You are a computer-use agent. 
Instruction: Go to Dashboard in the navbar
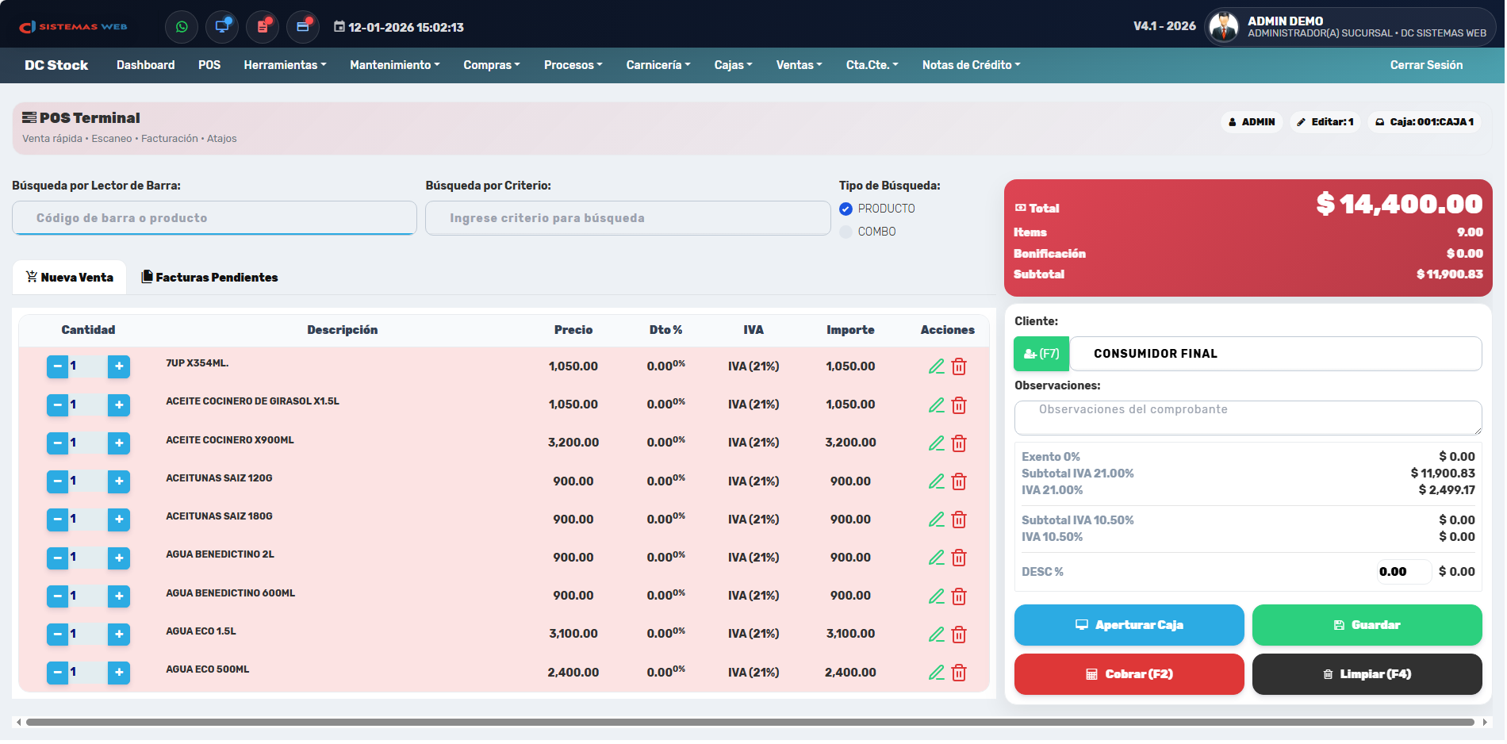145,65
